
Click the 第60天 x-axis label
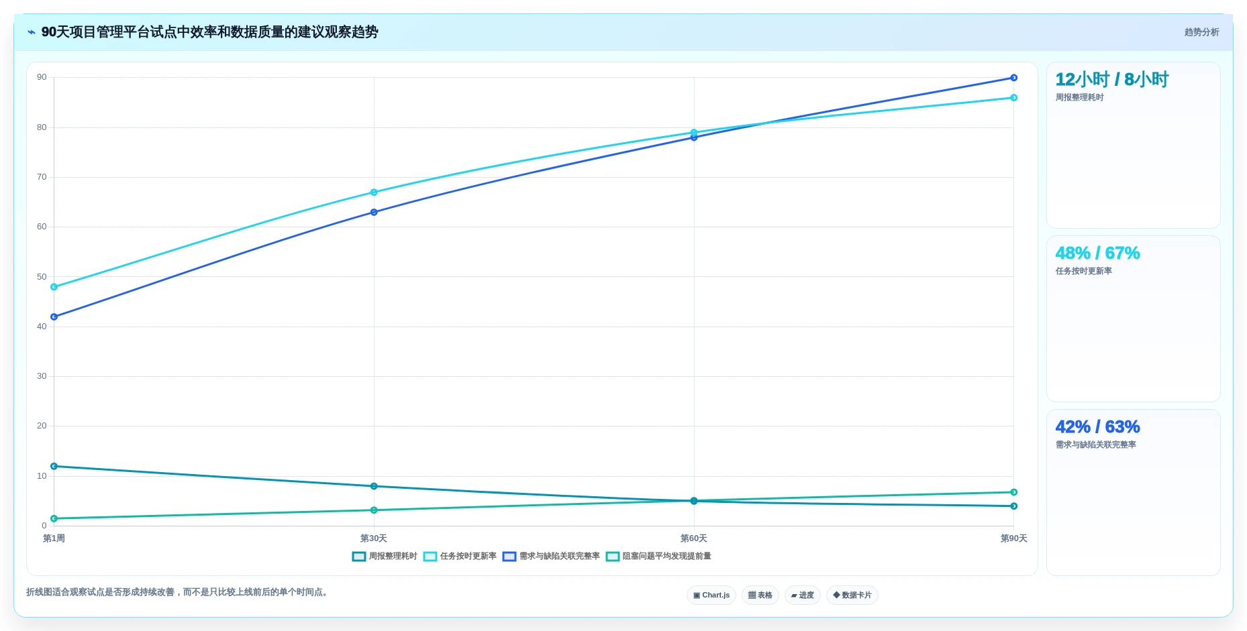tap(694, 538)
